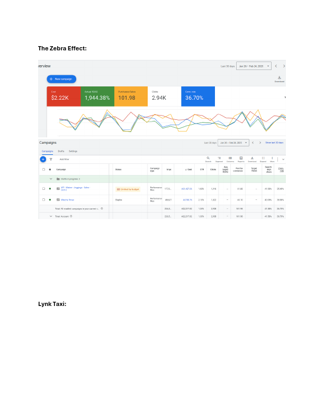
Task: Click help icon beside Total Account
Action: [71, 216]
